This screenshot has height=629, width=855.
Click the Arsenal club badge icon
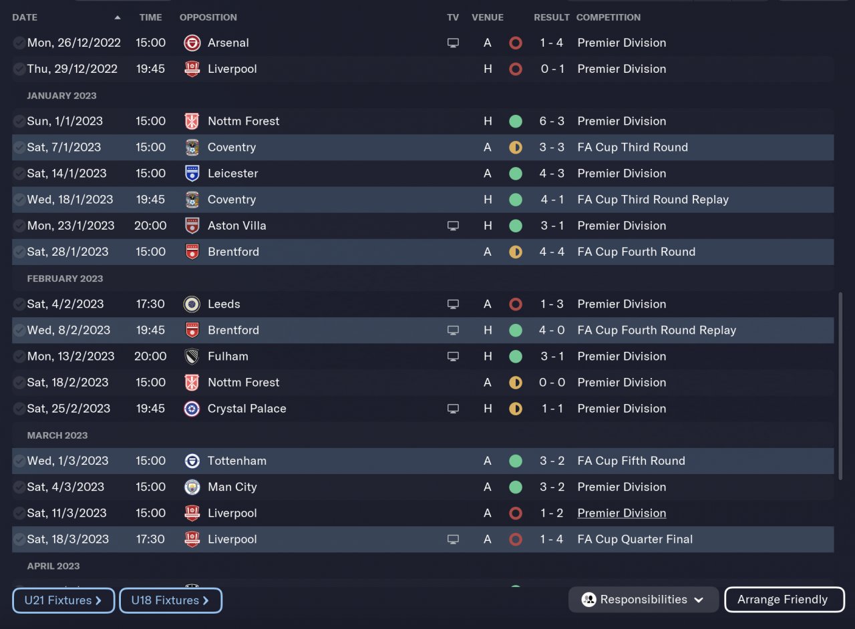click(x=192, y=43)
